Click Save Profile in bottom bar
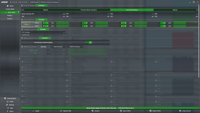This screenshot has height=113, width=200. point(125,111)
